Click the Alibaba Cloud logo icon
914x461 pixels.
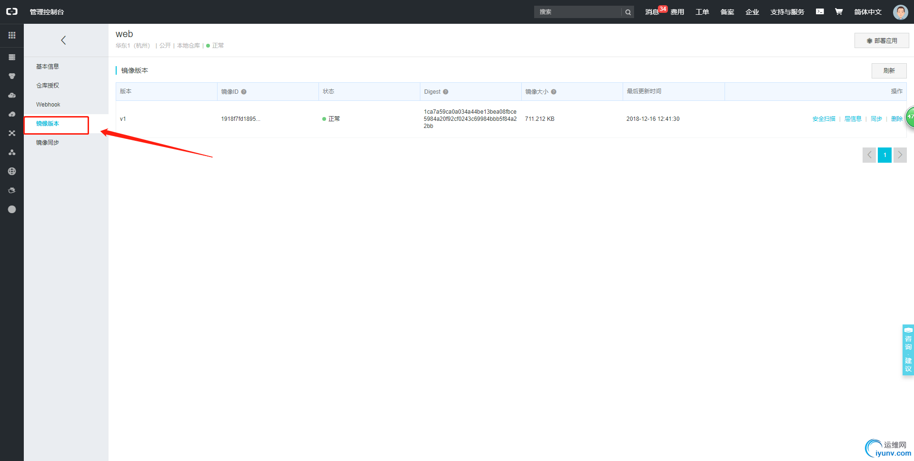click(x=12, y=11)
